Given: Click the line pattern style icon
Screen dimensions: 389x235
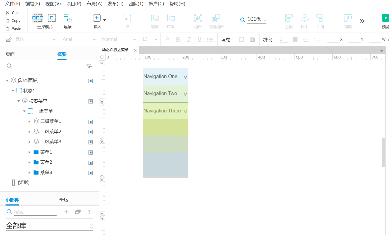Looking at the screenshot, I should click(x=306, y=40).
